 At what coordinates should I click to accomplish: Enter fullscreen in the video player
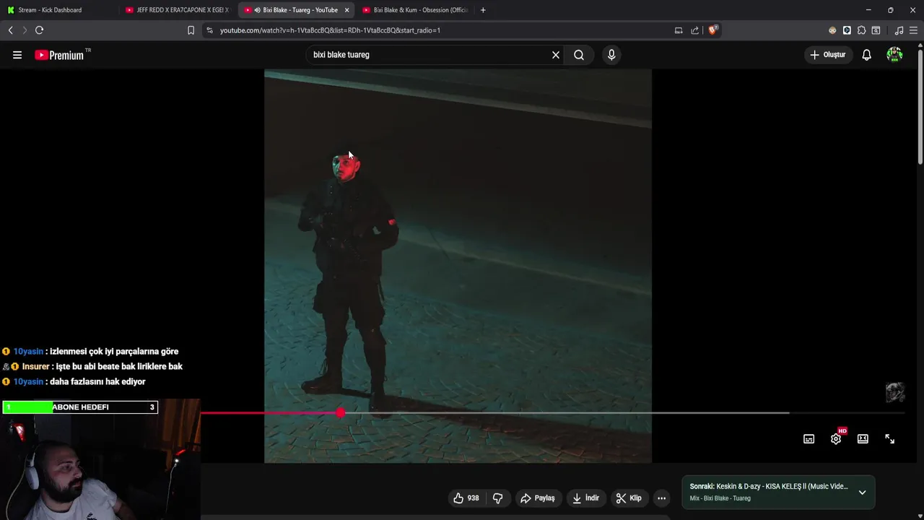tap(890, 439)
